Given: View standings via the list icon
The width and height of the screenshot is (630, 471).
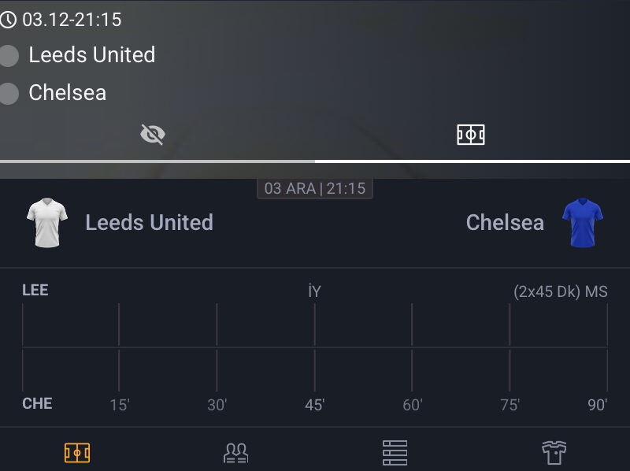Looking at the screenshot, I should tap(395, 451).
